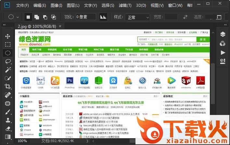Image resolution: width=230 pixels, height=145 pixels.
Task: Select the Eraser tool
Action: (x=8, y=129)
